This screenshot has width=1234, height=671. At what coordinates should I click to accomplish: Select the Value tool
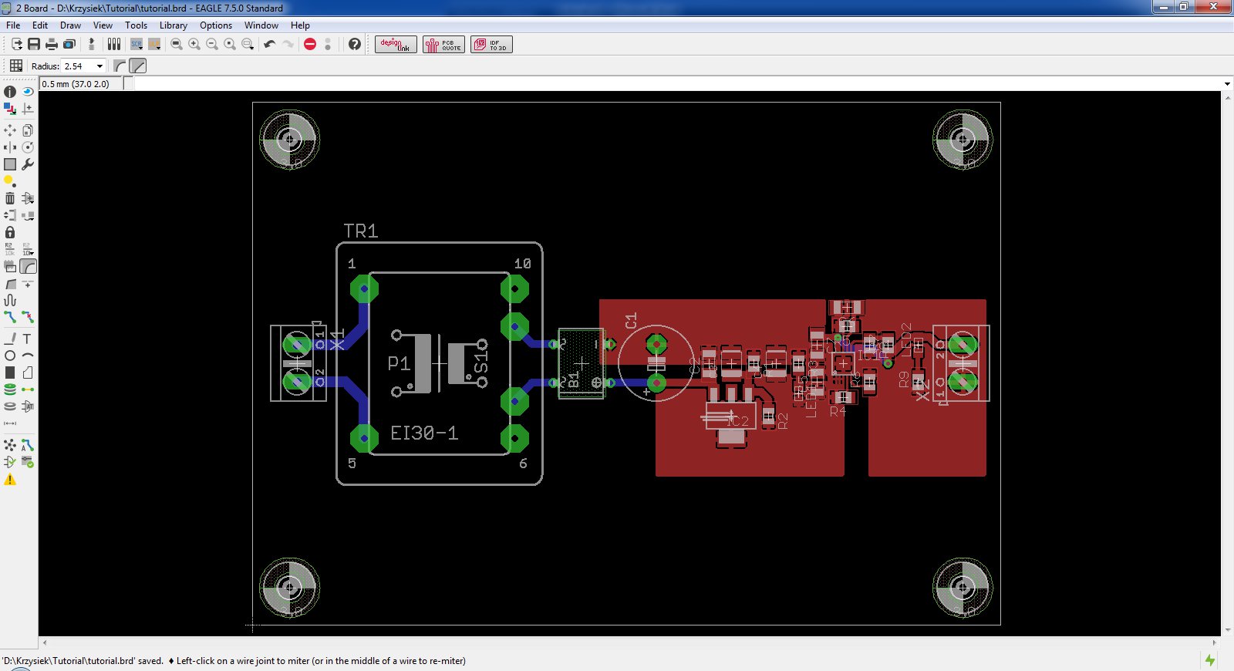click(28, 249)
